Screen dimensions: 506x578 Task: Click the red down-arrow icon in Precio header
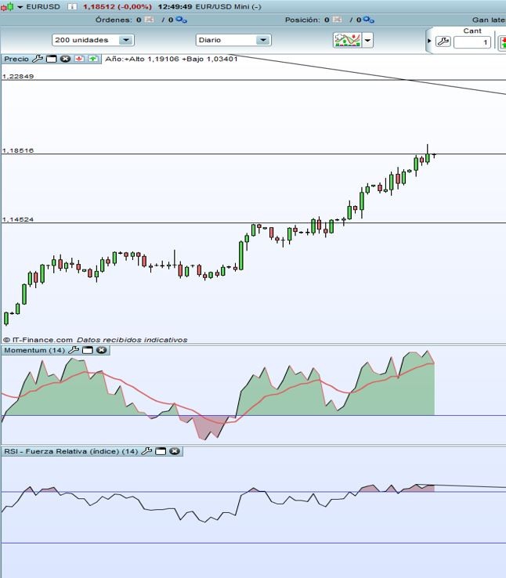79,59
